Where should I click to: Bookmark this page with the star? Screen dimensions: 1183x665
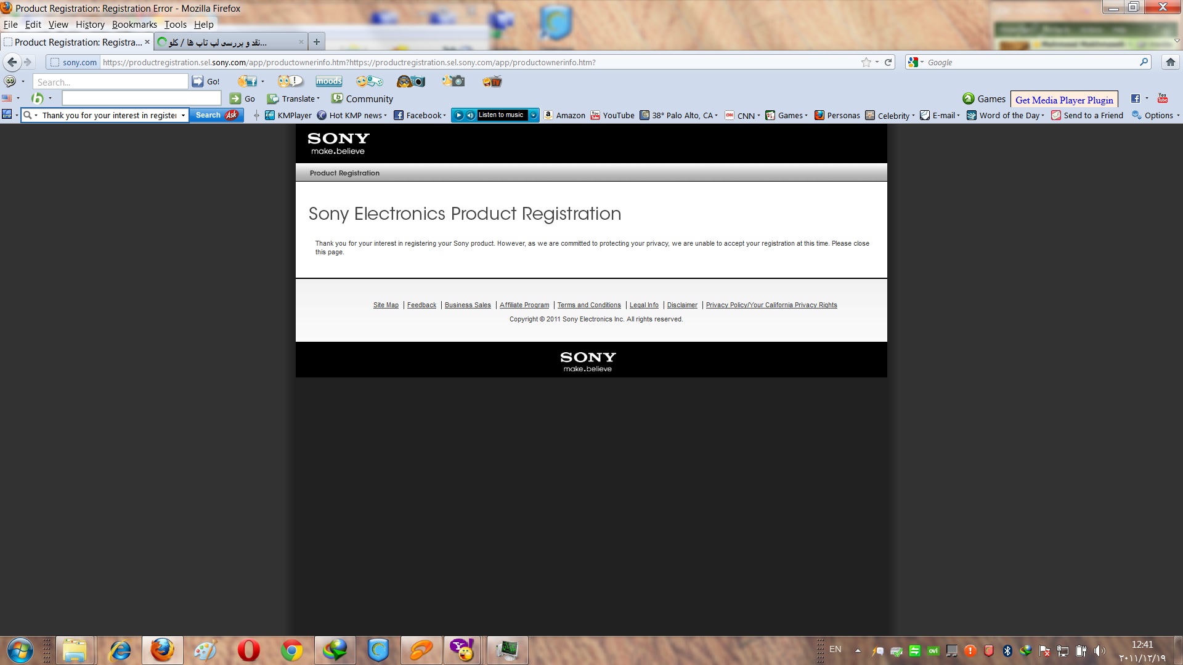(x=866, y=62)
